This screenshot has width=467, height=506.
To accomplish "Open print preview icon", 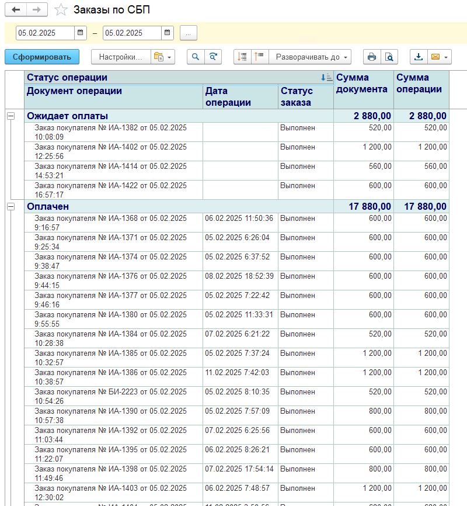I will tap(389, 57).
